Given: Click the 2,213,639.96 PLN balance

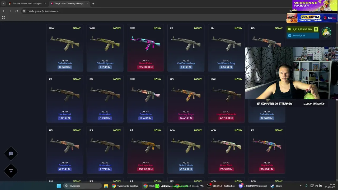Looking at the screenshot, I should [x=302, y=29].
